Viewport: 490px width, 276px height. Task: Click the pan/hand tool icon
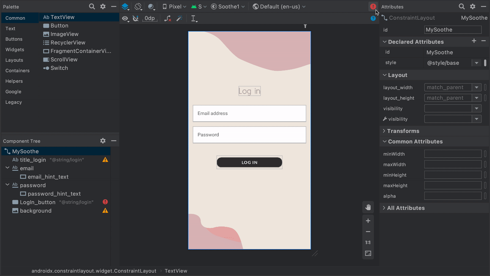tap(368, 207)
